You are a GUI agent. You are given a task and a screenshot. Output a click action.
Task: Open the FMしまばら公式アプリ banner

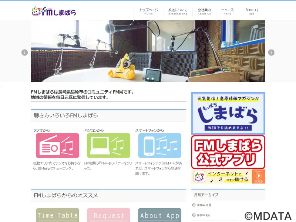[x=228, y=152]
